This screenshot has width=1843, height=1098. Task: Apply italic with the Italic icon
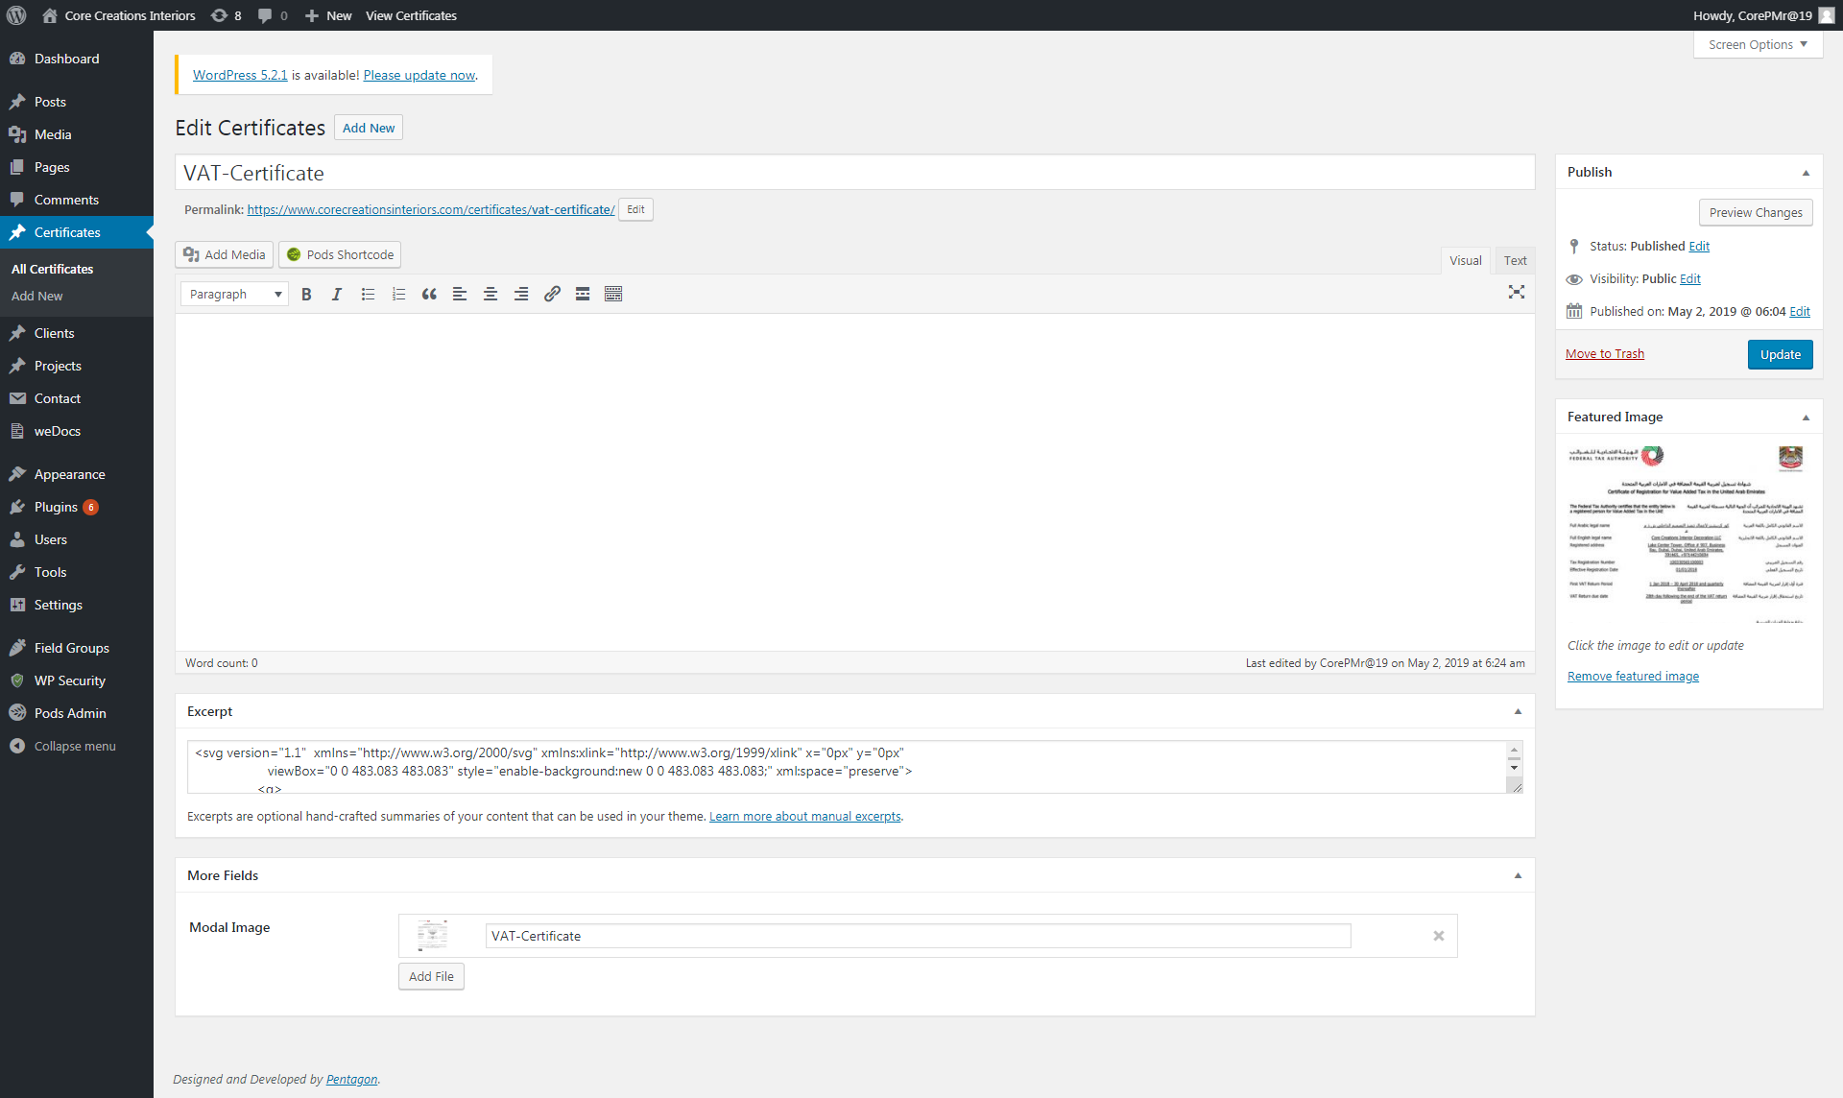coord(337,295)
